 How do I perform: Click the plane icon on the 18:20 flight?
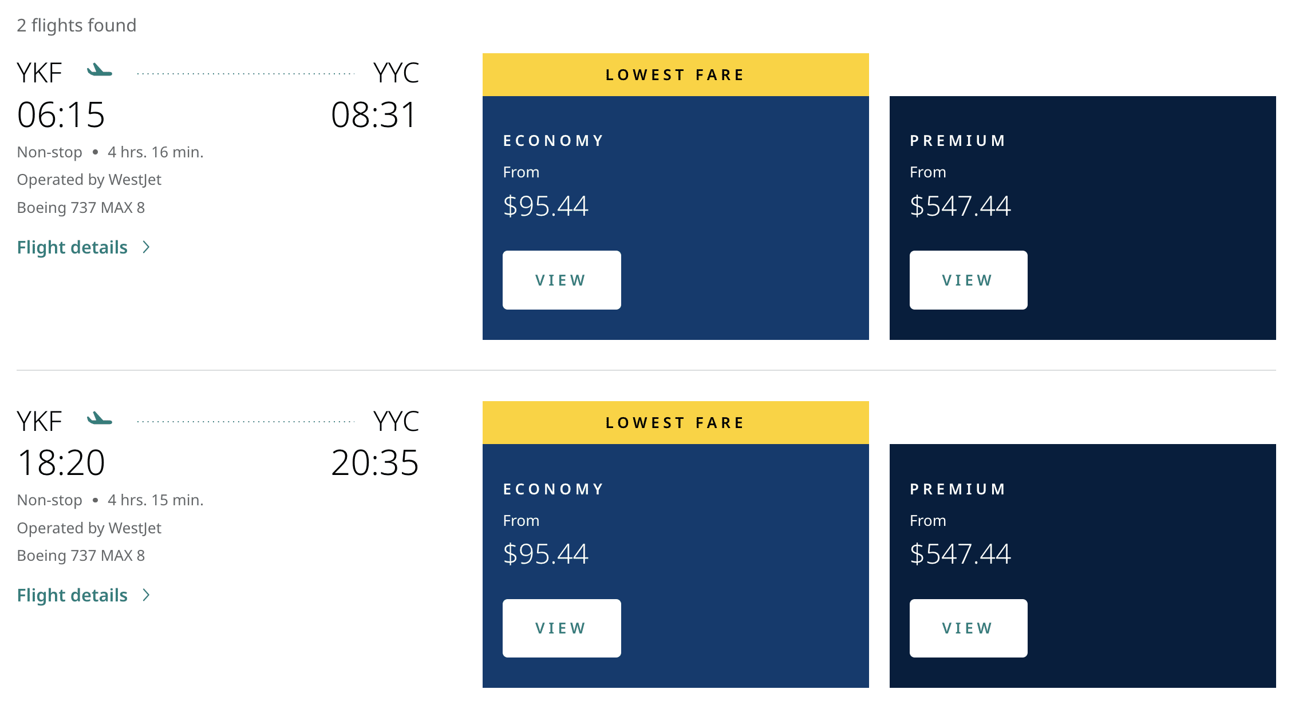100,419
